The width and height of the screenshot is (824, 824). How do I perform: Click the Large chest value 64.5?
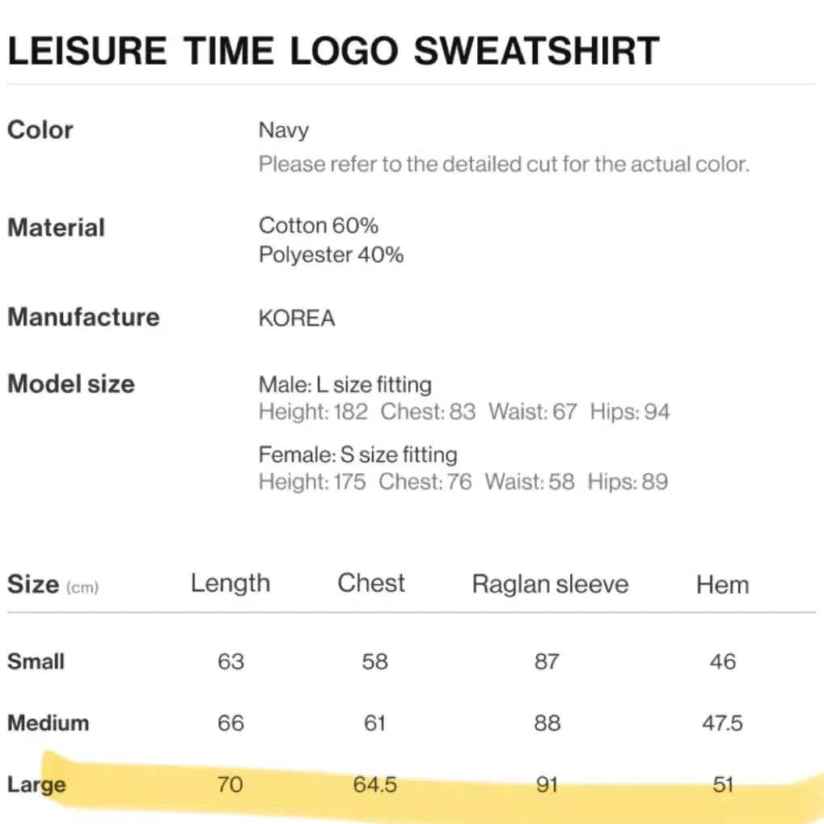pyautogui.click(x=374, y=784)
